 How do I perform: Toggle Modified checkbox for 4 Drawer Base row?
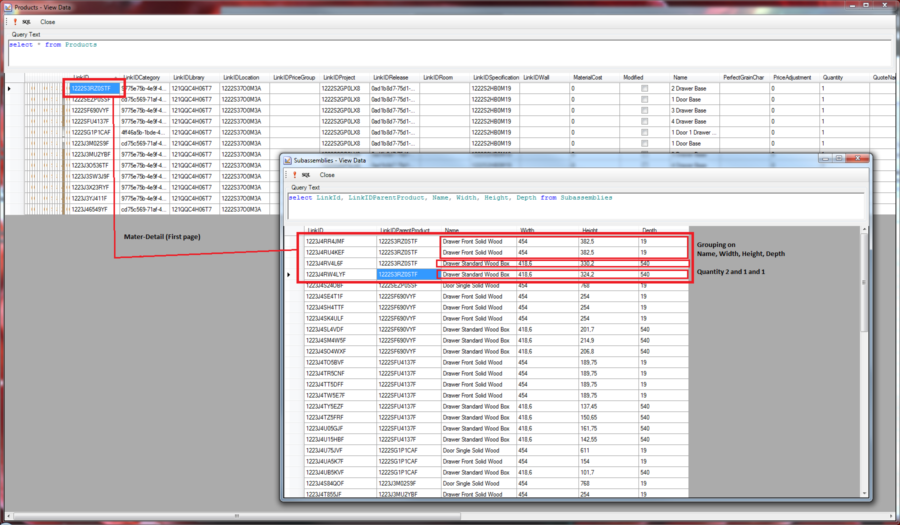pyautogui.click(x=644, y=121)
